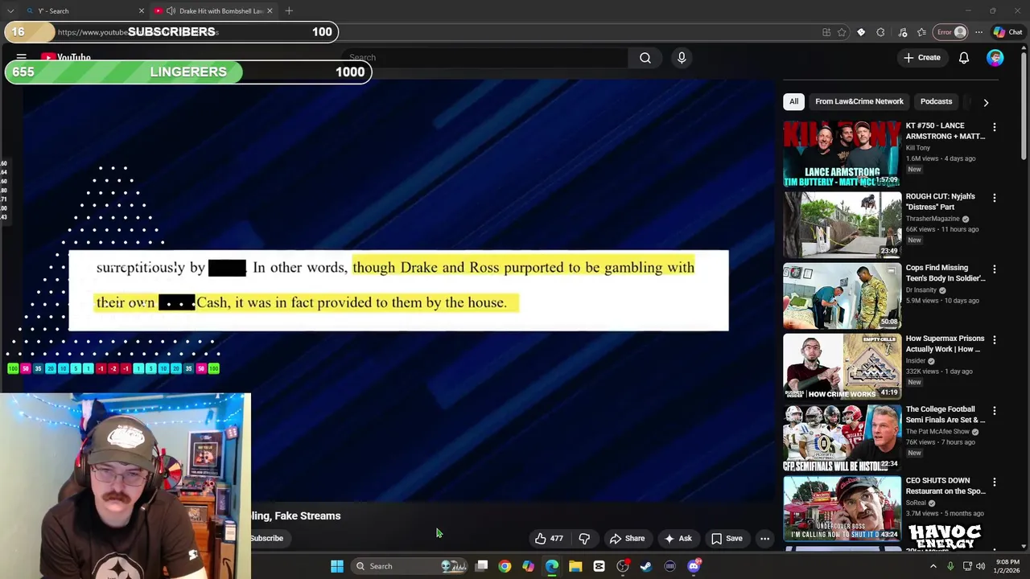The width and height of the screenshot is (1030, 579).
Task: Click the Windows taskbar search box
Action: click(x=412, y=566)
